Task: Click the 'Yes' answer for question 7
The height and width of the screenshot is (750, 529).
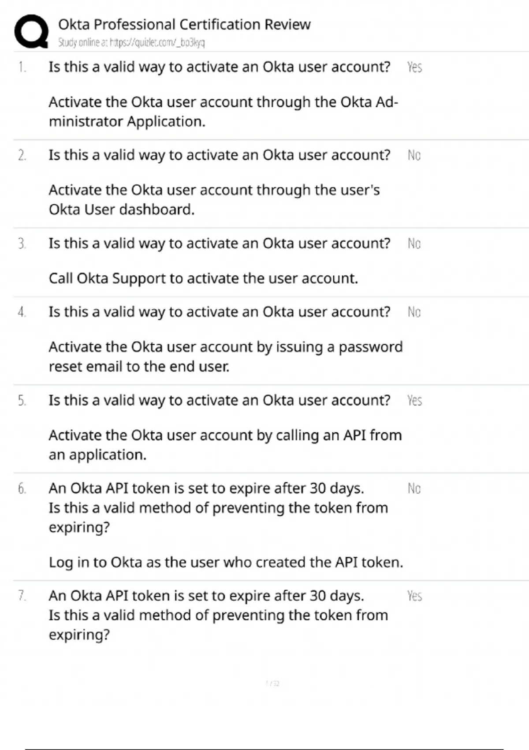Action: pyautogui.click(x=414, y=596)
